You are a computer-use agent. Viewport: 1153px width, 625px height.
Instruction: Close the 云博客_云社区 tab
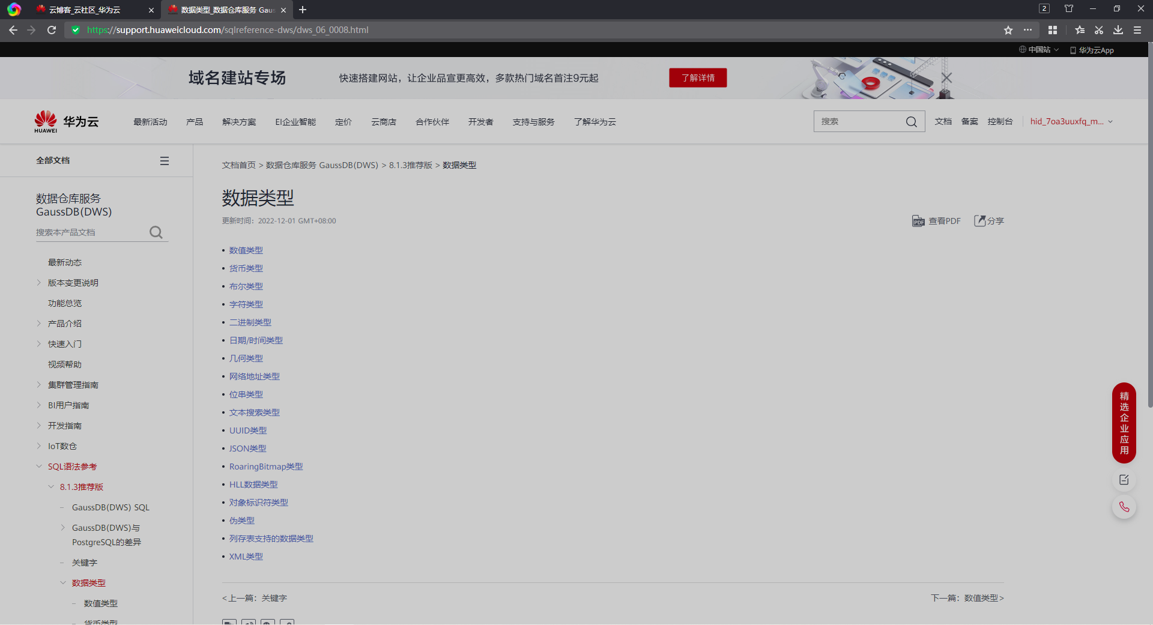[151, 10]
